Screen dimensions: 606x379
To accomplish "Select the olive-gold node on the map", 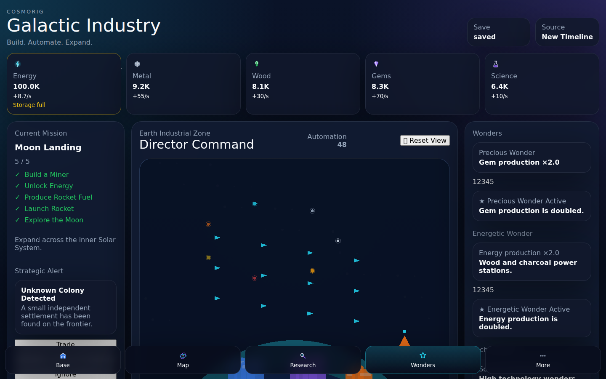I will pyautogui.click(x=208, y=258).
